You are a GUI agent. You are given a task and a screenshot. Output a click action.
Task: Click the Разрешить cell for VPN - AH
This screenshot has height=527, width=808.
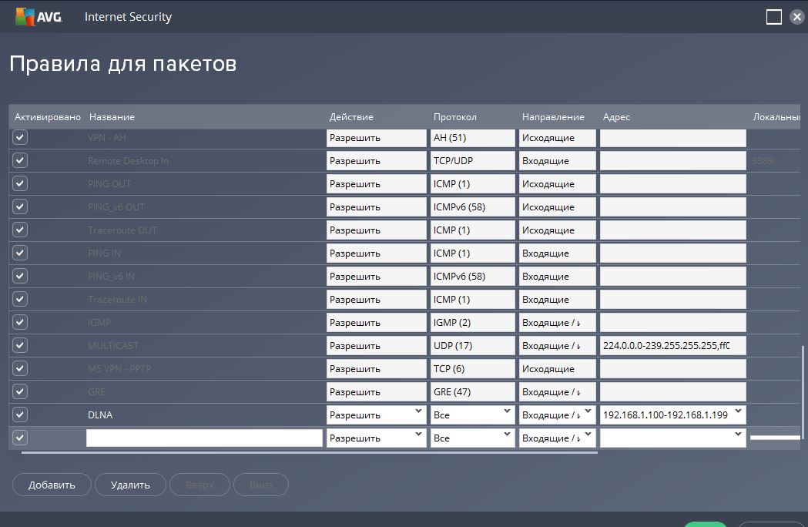pyautogui.click(x=376, y=138)
